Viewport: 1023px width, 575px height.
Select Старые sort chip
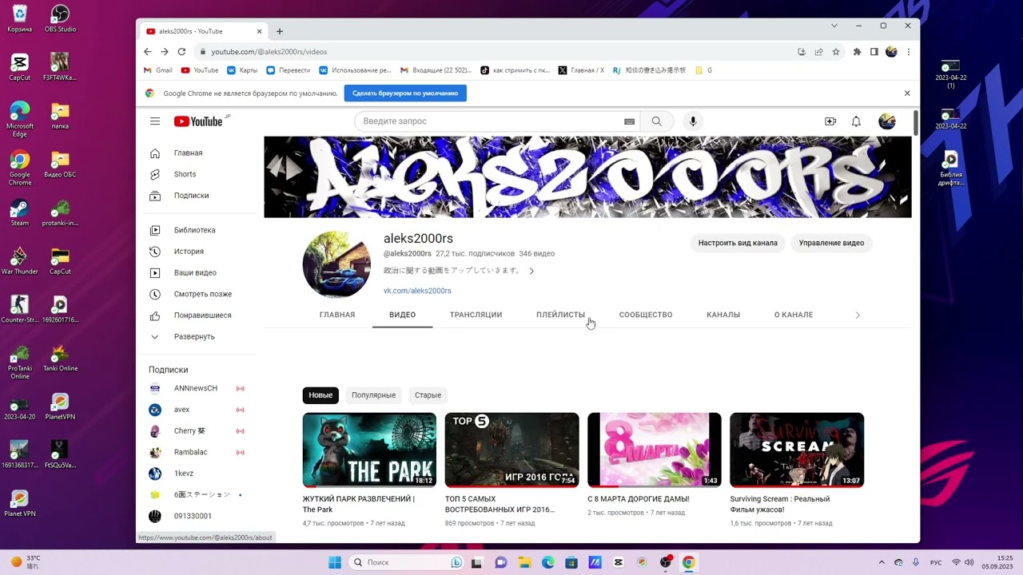click(x=428, y=395)
